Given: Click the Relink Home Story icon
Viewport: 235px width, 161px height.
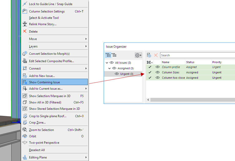Looking at the screenshot, I should (x=25, y=24).
